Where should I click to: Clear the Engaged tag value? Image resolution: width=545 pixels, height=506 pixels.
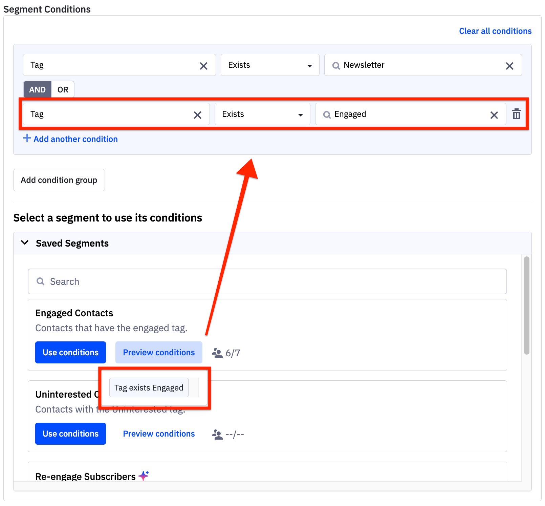(x=494, y=114)
